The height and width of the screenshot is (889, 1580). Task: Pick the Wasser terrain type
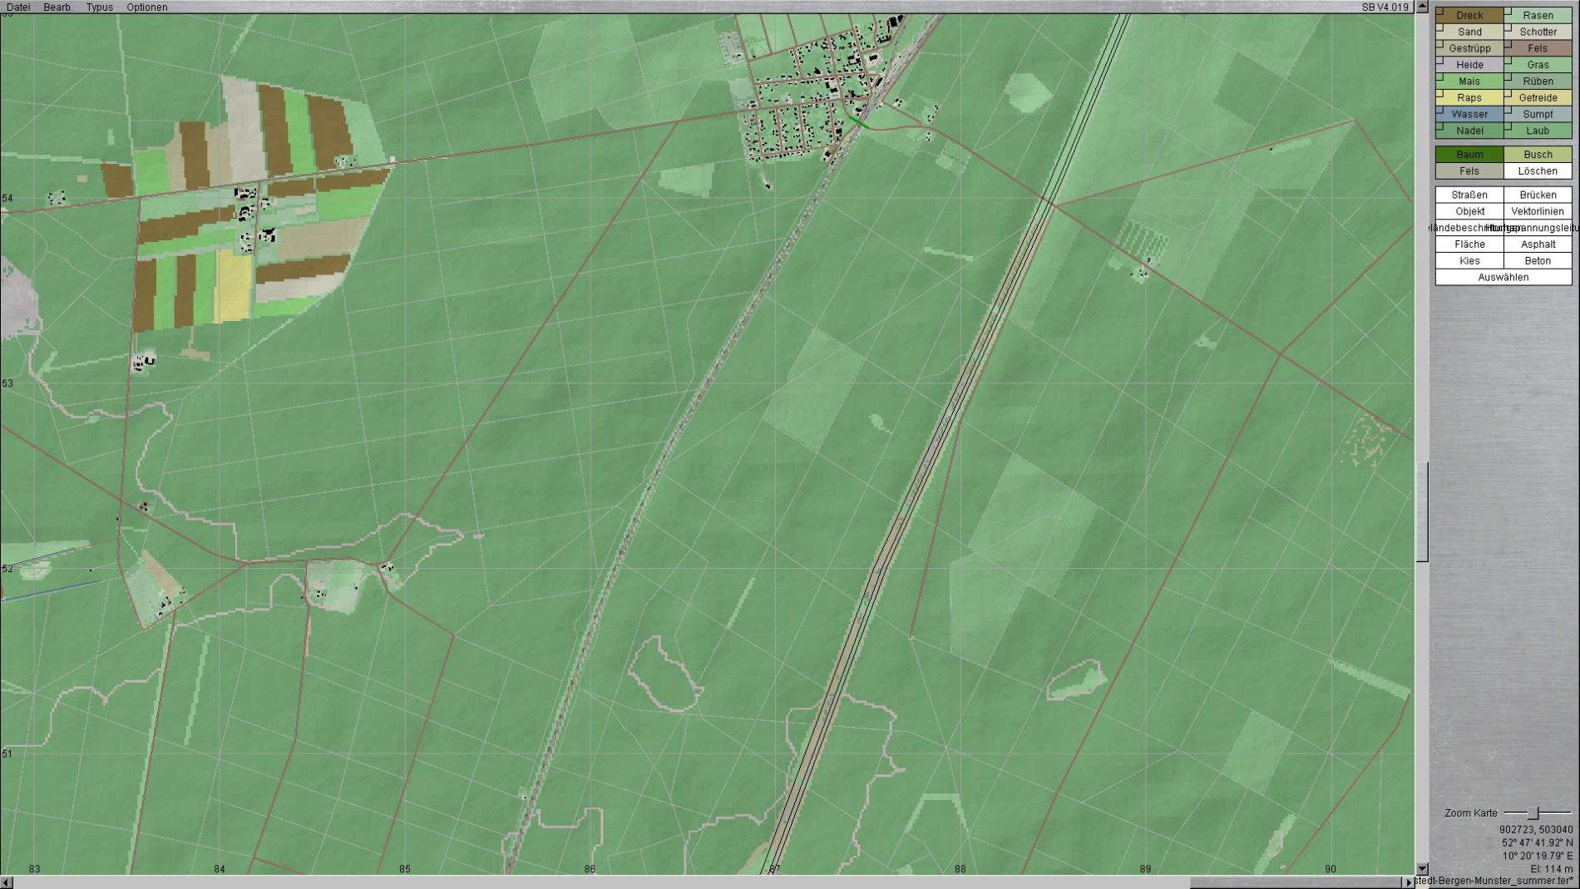pyautogui.click(x=1469, y=114)
